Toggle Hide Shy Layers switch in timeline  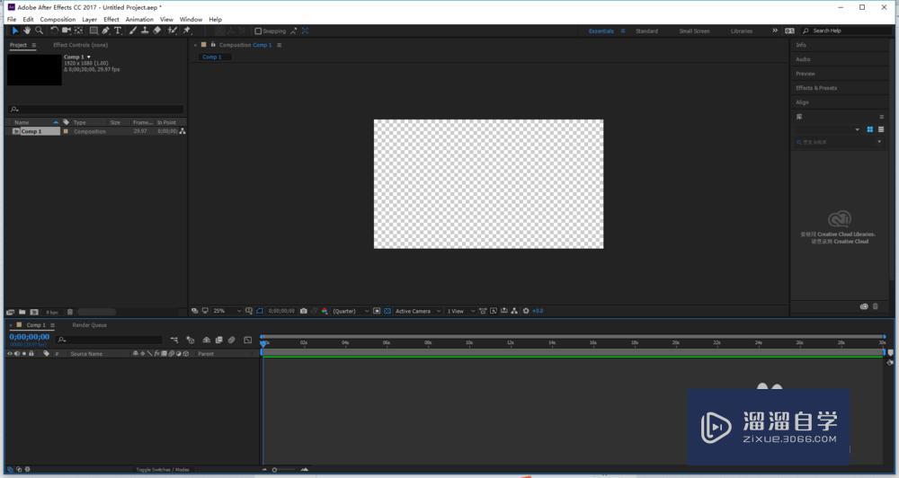tap(207, 340)
